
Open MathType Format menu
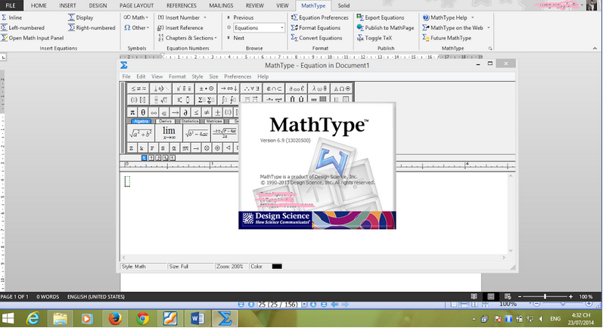click(x=177, y=76)
